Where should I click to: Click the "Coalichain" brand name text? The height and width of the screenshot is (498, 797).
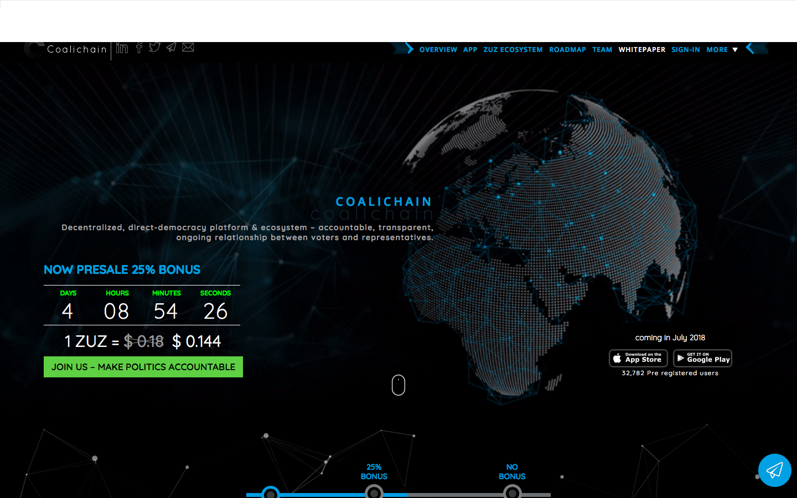click(77, 49)
